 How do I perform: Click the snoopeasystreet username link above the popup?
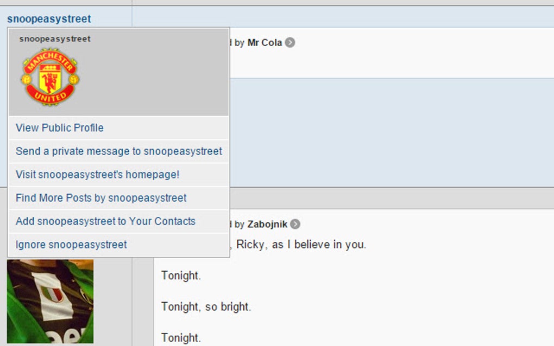[49, 19]
